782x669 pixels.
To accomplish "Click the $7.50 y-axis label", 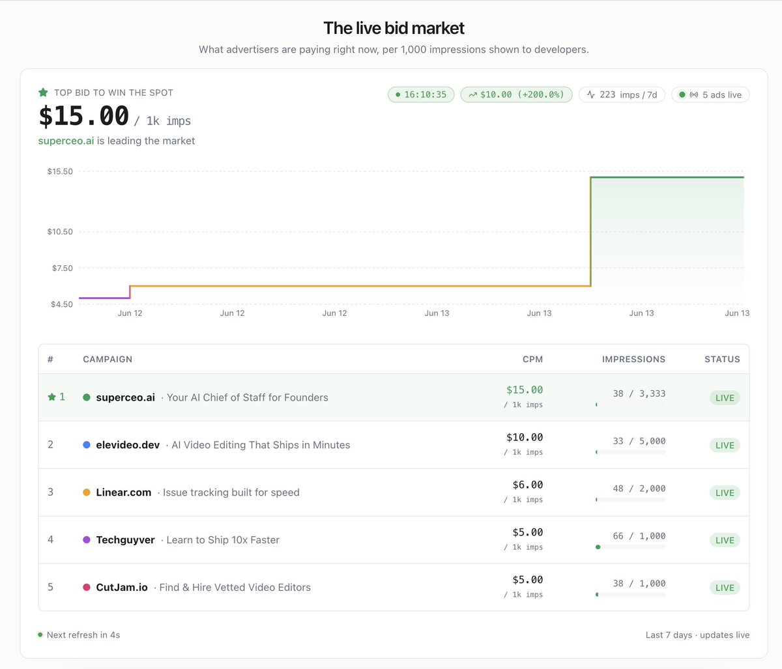I will click(63, 268).
